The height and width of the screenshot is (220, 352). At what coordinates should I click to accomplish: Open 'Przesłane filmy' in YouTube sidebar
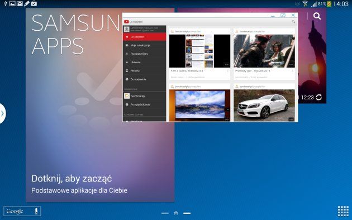(x=144, y=54)
